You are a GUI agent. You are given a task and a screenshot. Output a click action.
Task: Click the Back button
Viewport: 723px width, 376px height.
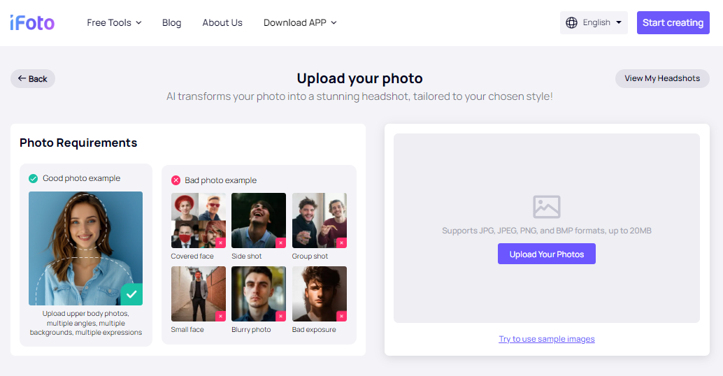[33, 79]
